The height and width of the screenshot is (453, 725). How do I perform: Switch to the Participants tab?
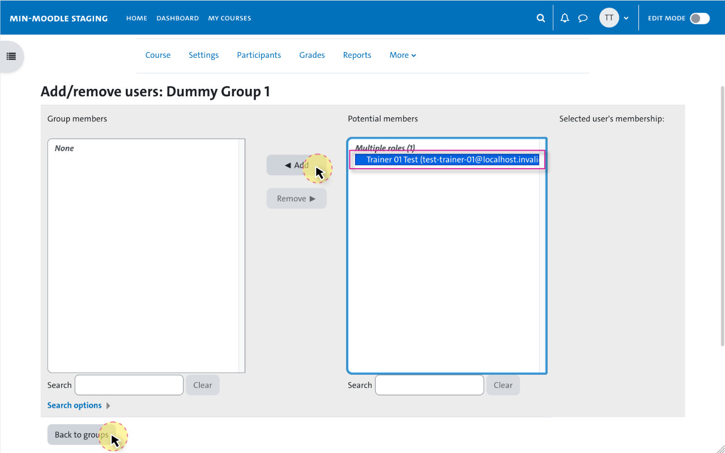click(259, 55)
